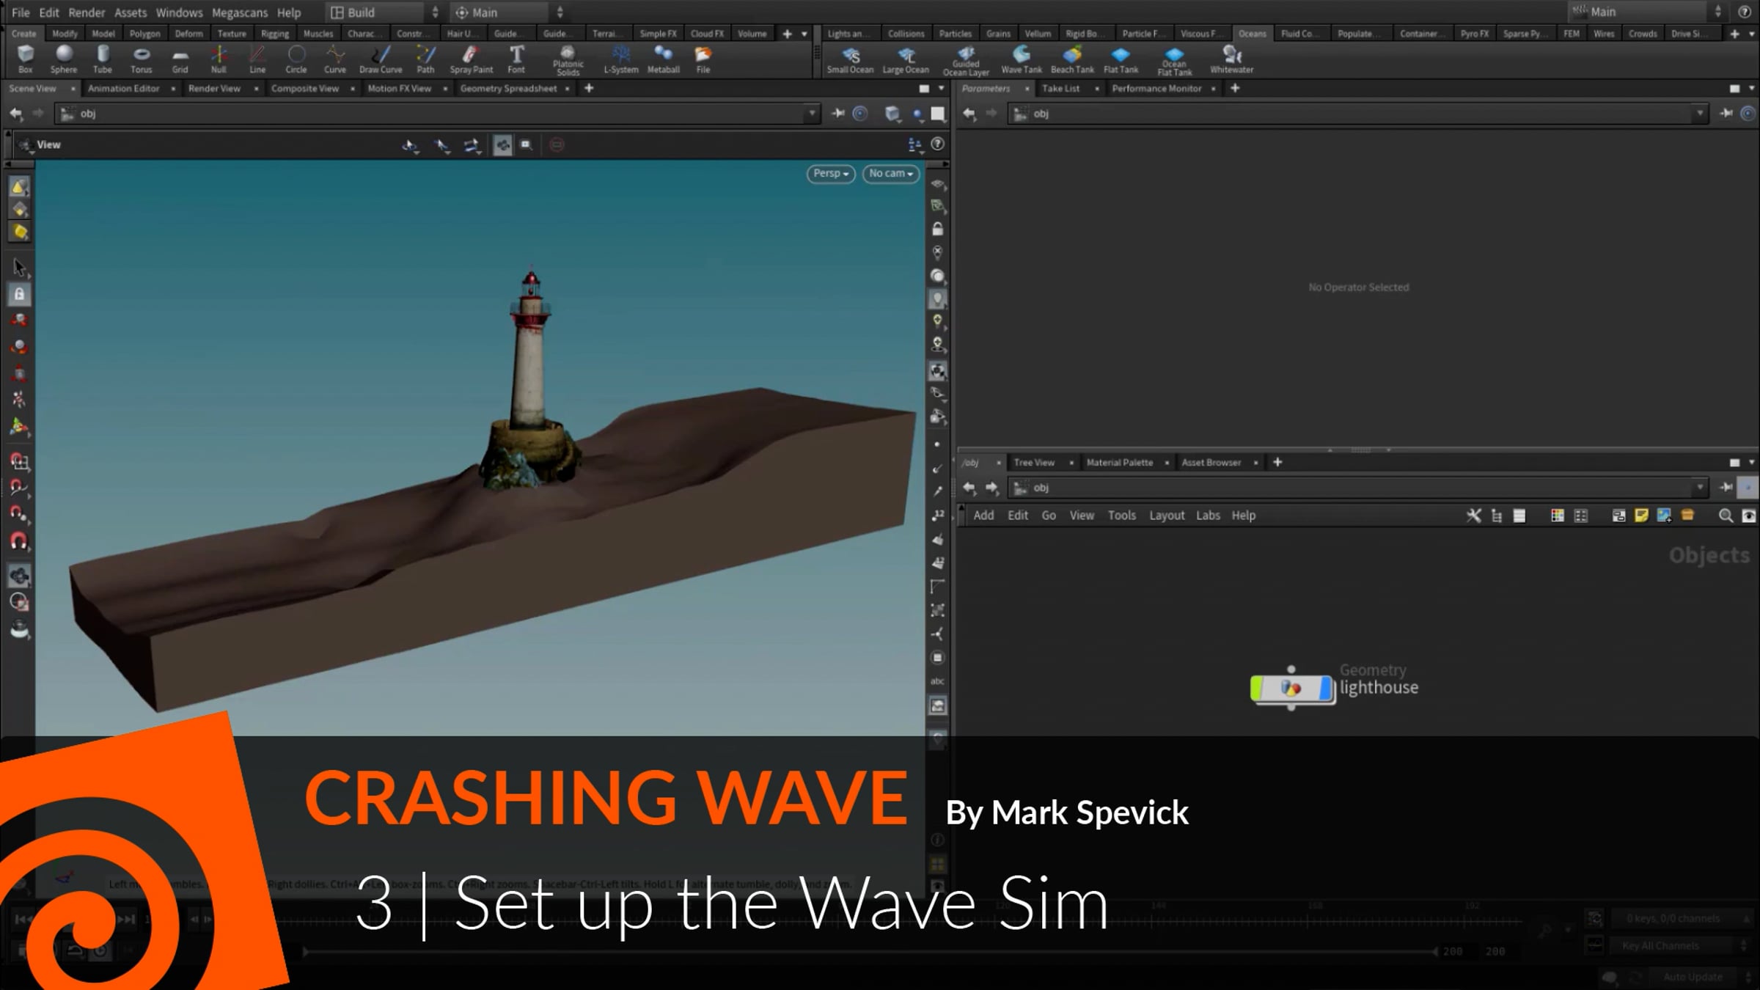Open network editor Layout menu
The width and height of the screenshot is (1760, 990).
tap(1167, 516)
